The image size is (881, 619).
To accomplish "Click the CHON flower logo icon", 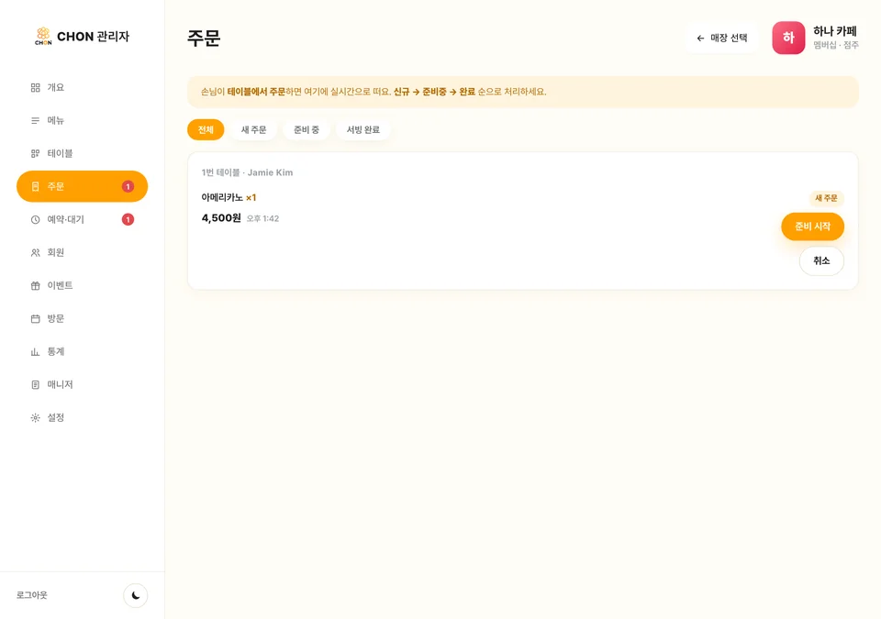I will pyautogui.click(x=43, y=36).
